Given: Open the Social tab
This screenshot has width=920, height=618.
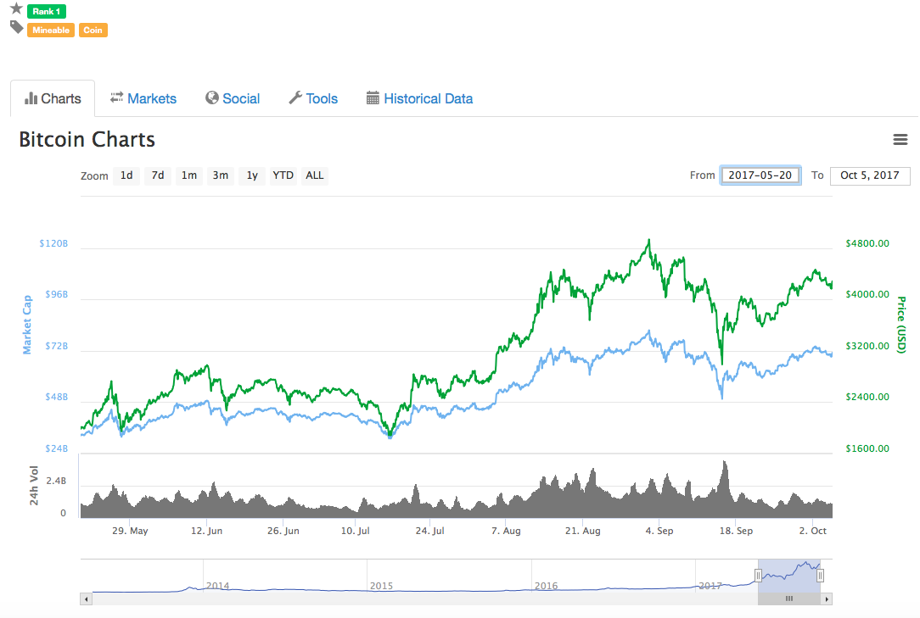Looking at the screenshot, I should (x=233, y=98).
